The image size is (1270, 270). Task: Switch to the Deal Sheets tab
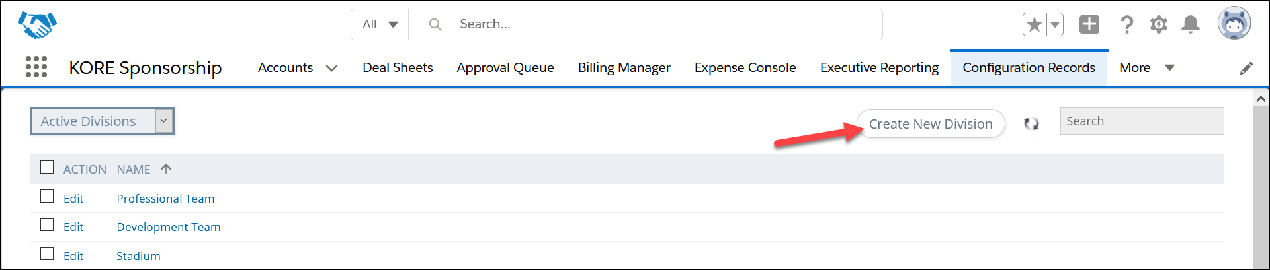click(x=398, y=67)
